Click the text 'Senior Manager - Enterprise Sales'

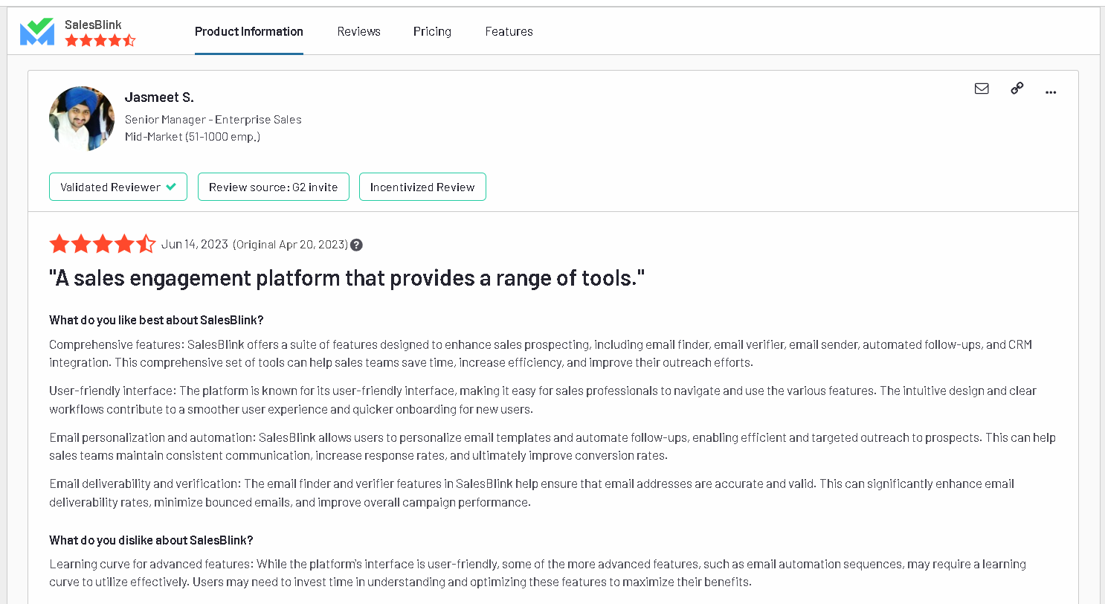213,119
